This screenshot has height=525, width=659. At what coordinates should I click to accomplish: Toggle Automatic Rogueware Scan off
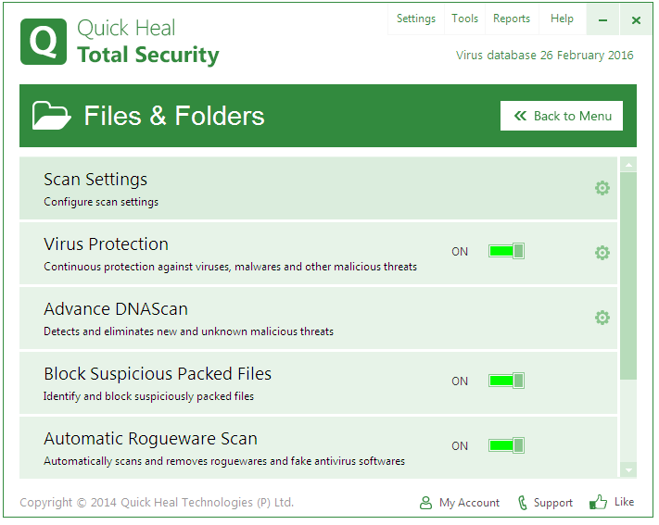(x=506, y=445)
